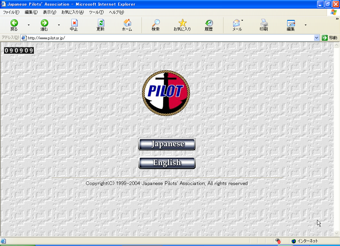Open the address bar dropdown arrow
Viewport: 340px width, 246px height.
point(316,38)
